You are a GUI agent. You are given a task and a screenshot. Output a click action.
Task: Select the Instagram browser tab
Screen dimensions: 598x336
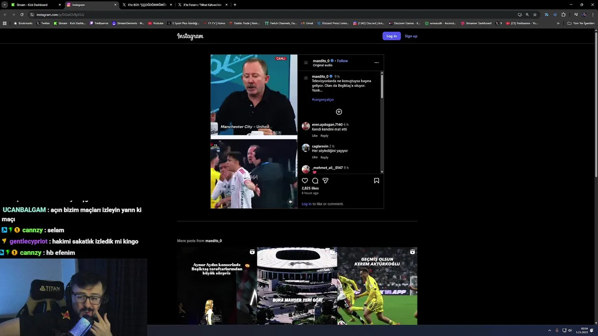[92, 5]
